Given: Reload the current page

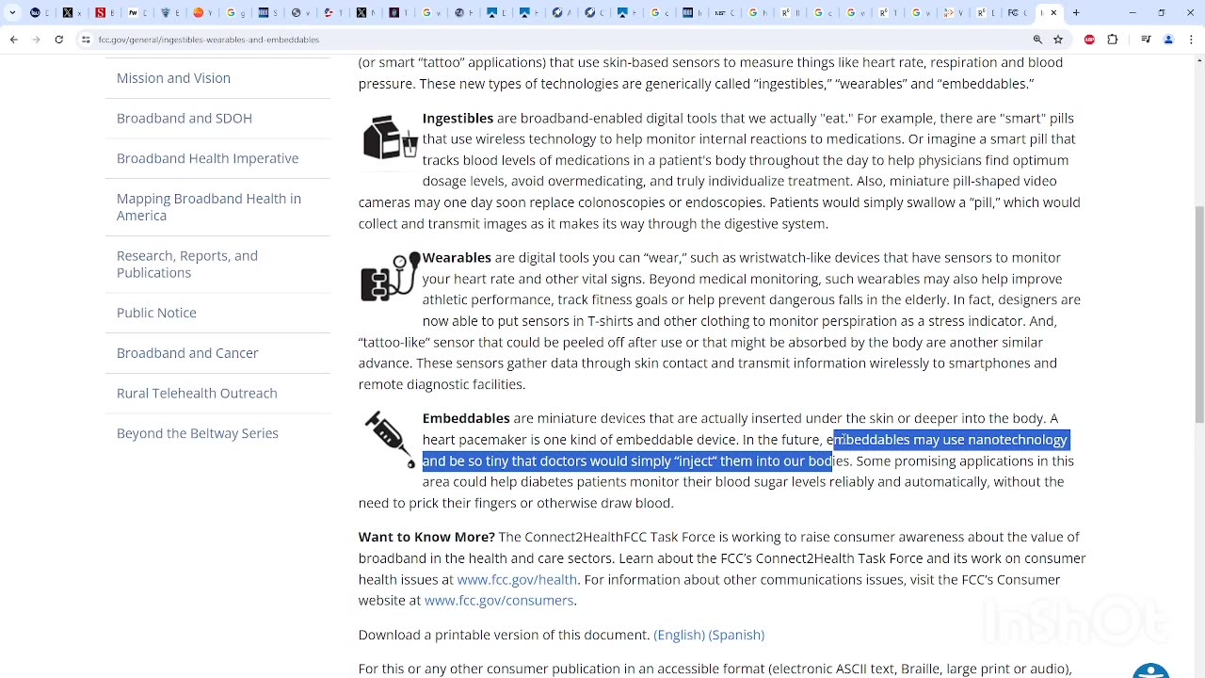Looking at the screenshot, I should coord(58,40).
